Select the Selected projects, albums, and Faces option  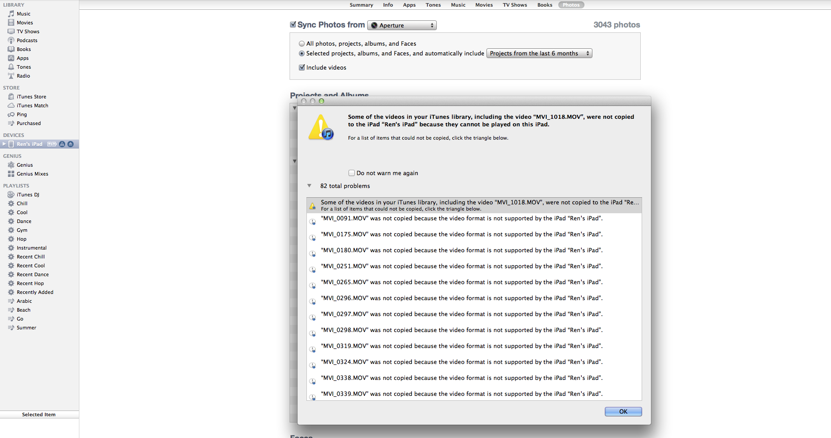[302, 53]
